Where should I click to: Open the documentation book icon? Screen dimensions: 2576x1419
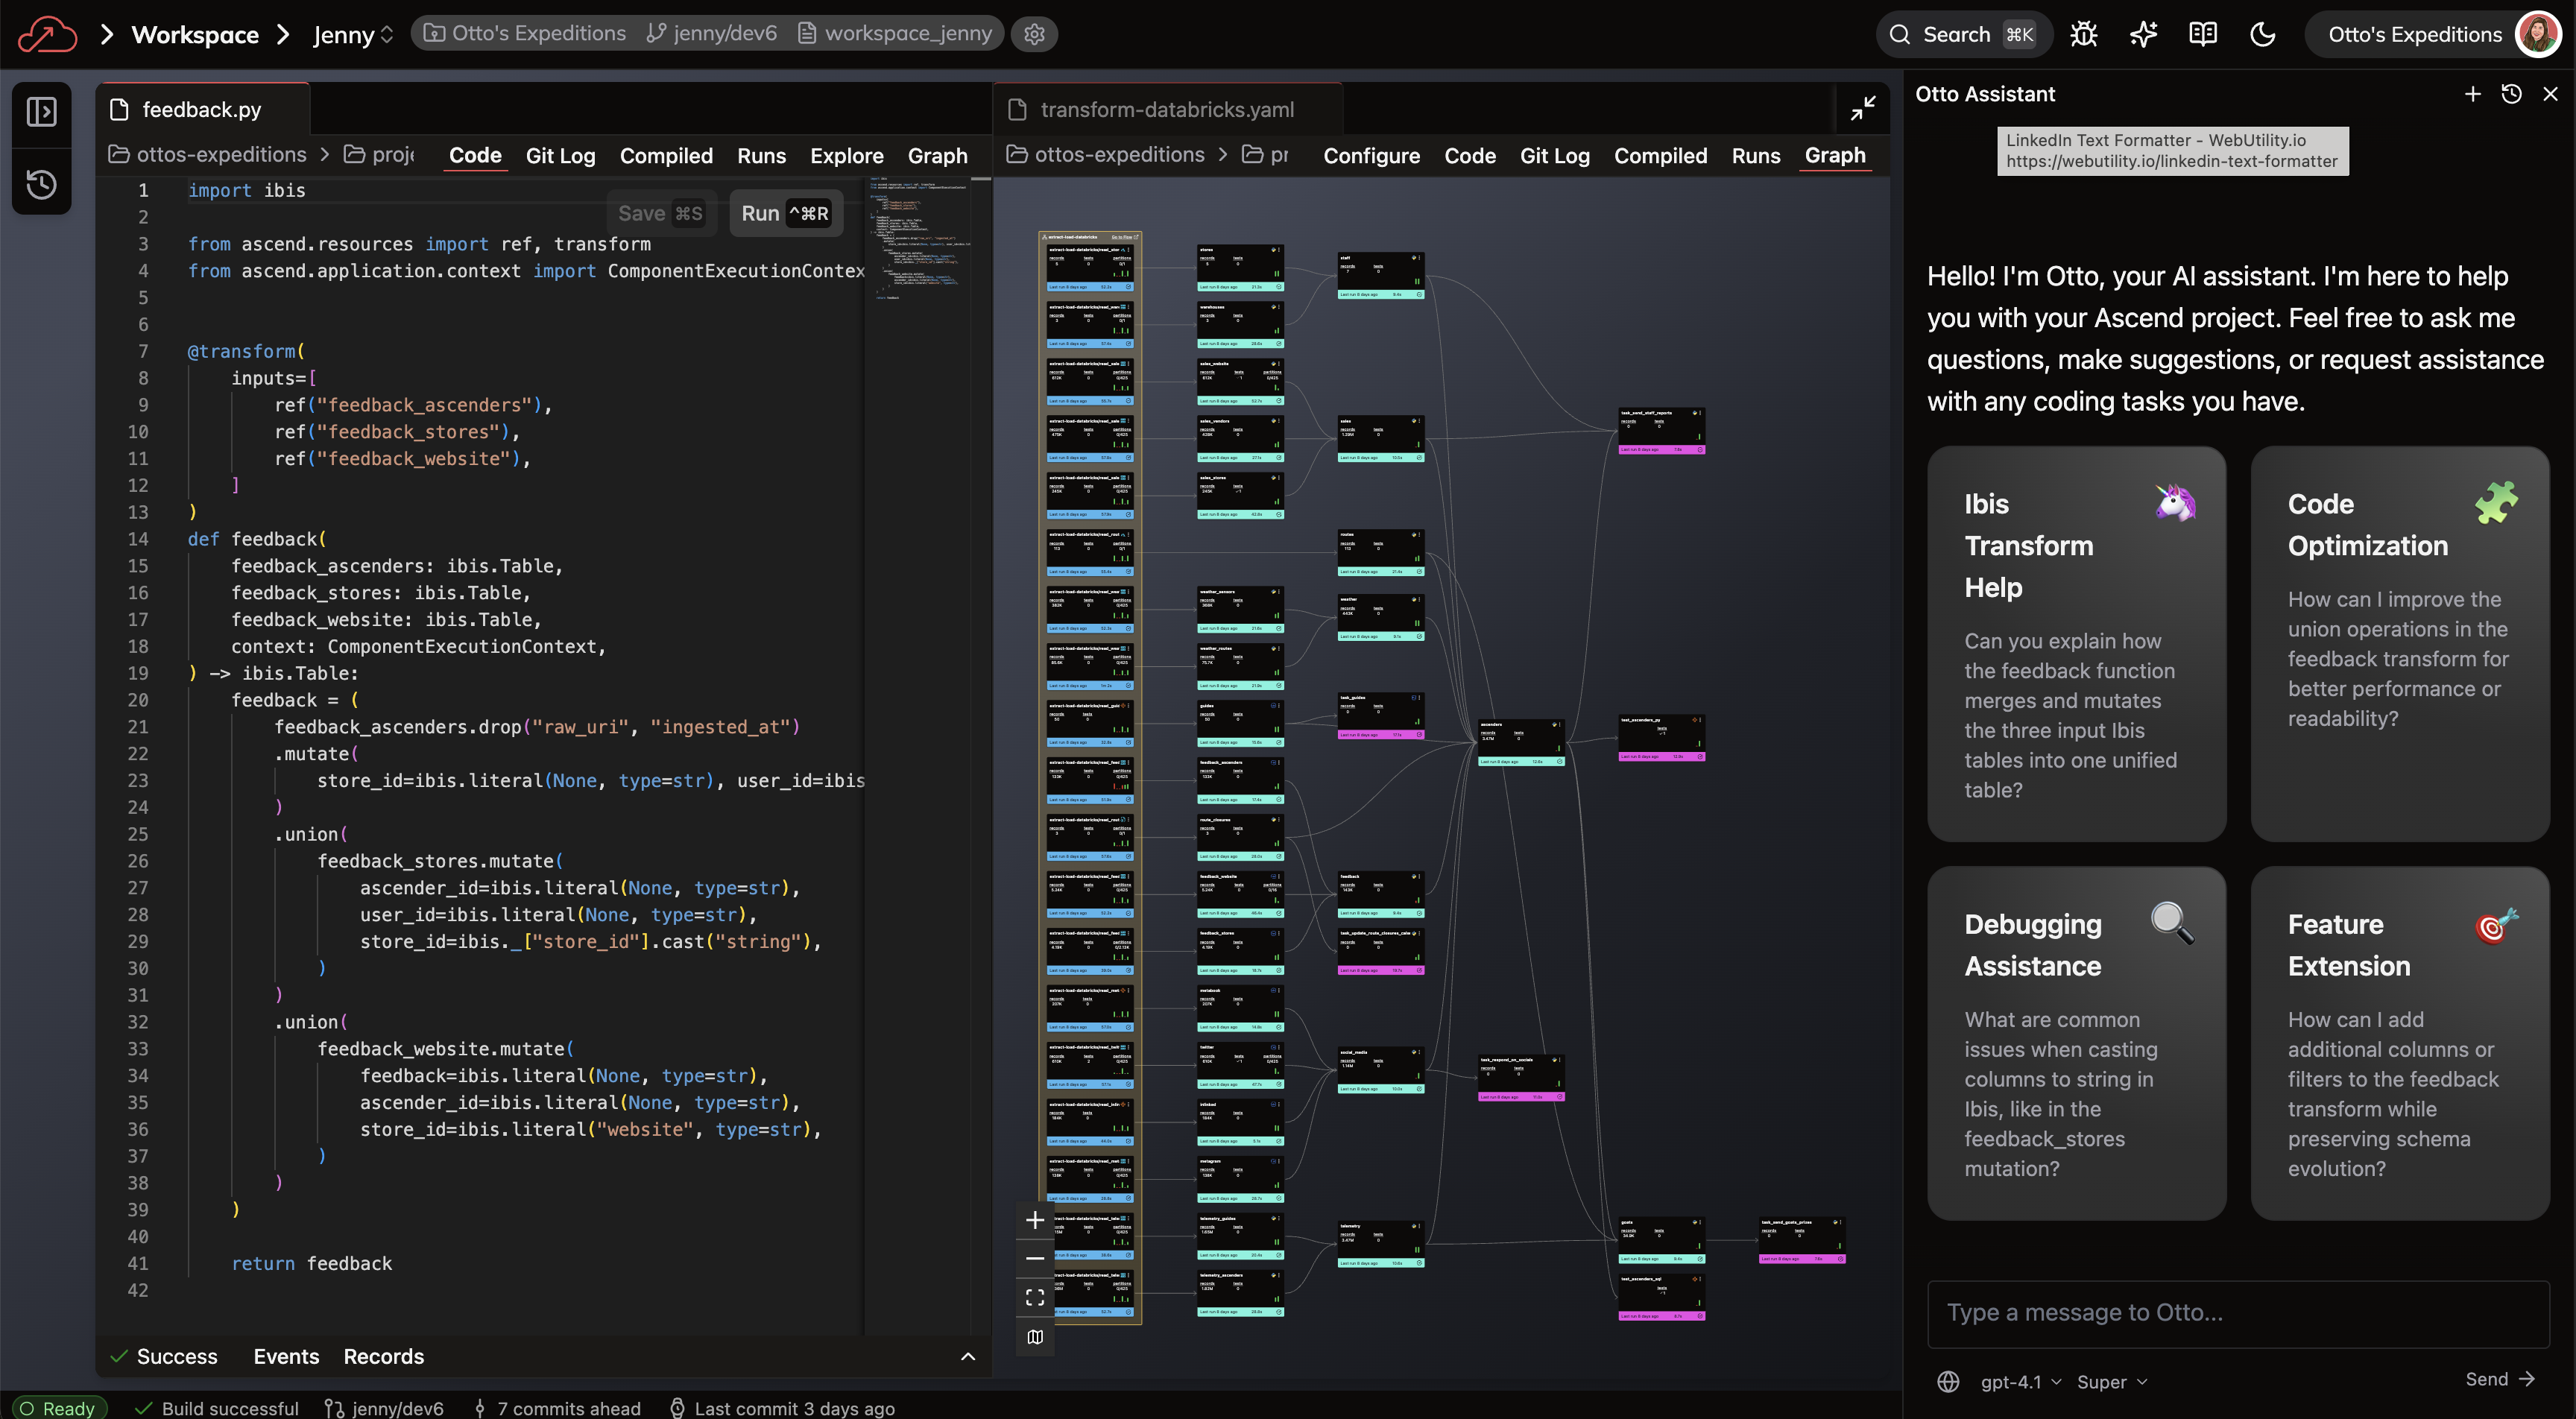click(x=2203, y=34)
